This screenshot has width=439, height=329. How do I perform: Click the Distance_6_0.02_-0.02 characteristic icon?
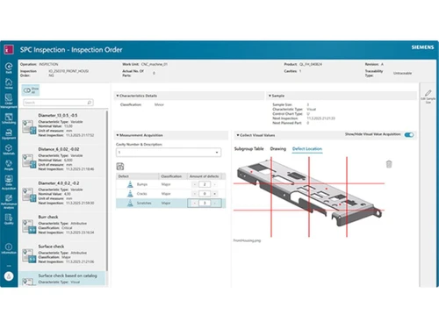coord(29,161)
